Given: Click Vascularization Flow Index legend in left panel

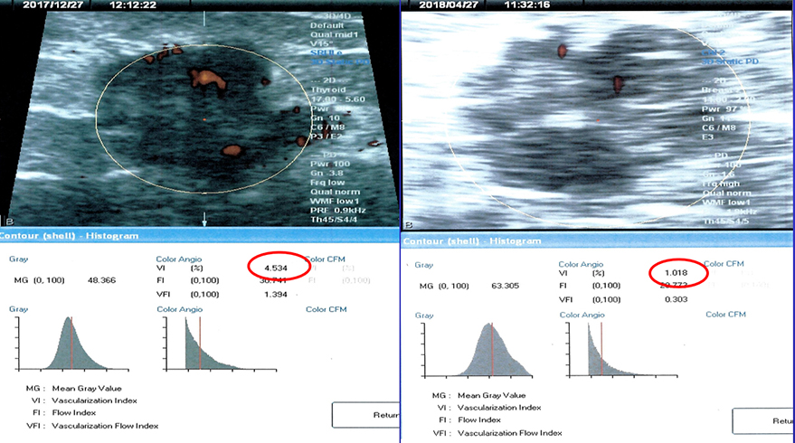Looking at the screenshot, I should tap(105, 426).
